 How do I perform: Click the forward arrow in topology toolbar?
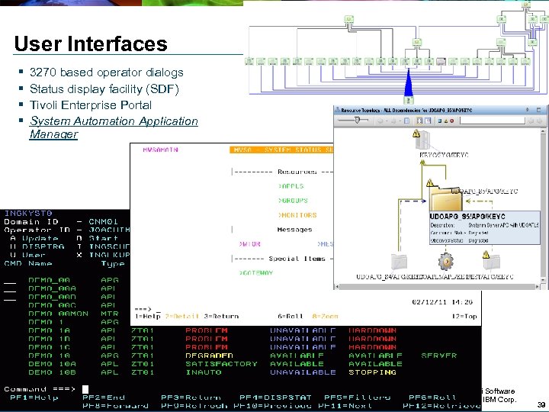(x=393, y=121)
